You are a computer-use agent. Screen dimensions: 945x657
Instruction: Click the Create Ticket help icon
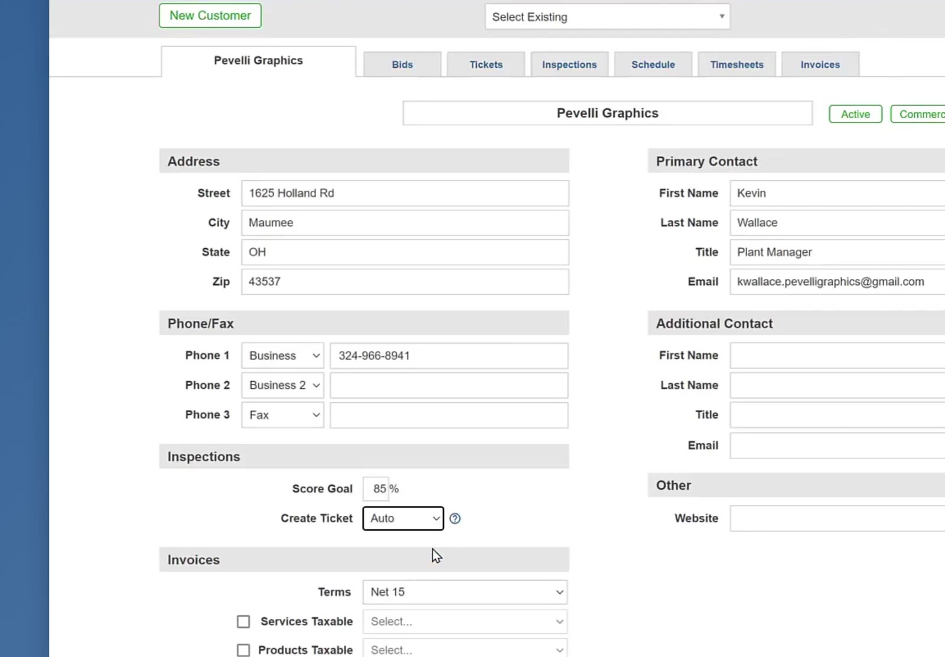click(455, 519)
